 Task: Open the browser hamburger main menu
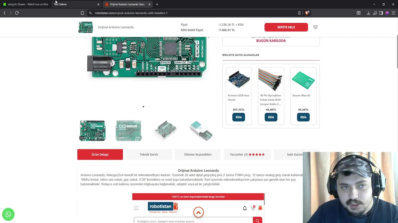tap(393, 13)
